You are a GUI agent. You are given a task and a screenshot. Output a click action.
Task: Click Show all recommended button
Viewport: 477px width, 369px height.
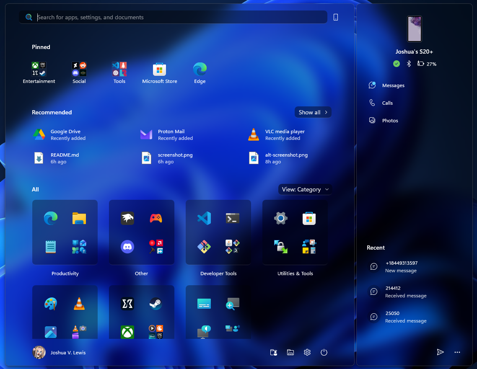pyautogui.click(x=313, y=112)
